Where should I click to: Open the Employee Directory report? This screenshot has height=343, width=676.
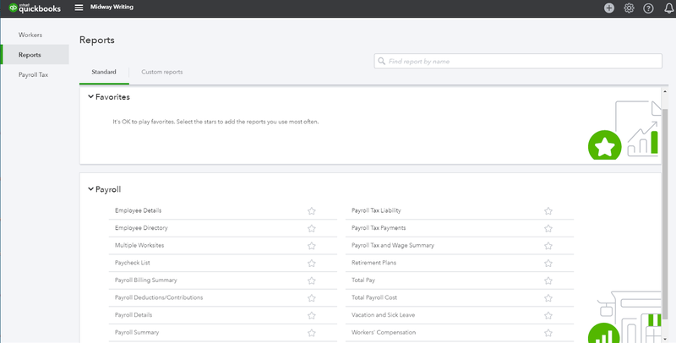click(x=141, y=227)
